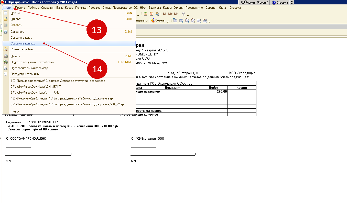Click the Документ column header
Viewport: 347px width, 203px height.
click(x=172, y=87)
